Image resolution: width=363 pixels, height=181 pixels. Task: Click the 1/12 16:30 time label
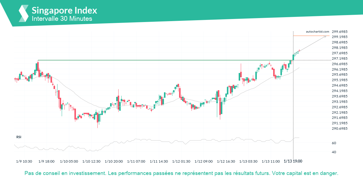pos(226,161)
